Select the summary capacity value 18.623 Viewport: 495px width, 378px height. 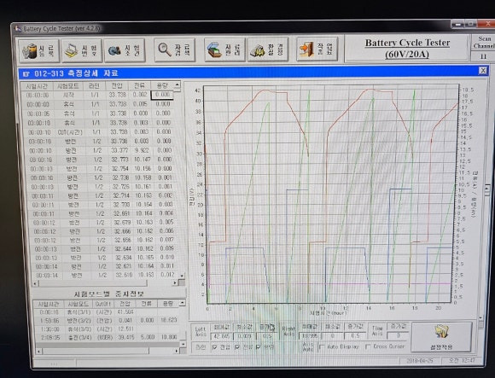pos(169,320)
